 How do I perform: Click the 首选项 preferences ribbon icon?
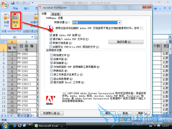pyautogui.click(x=15, y=20)
